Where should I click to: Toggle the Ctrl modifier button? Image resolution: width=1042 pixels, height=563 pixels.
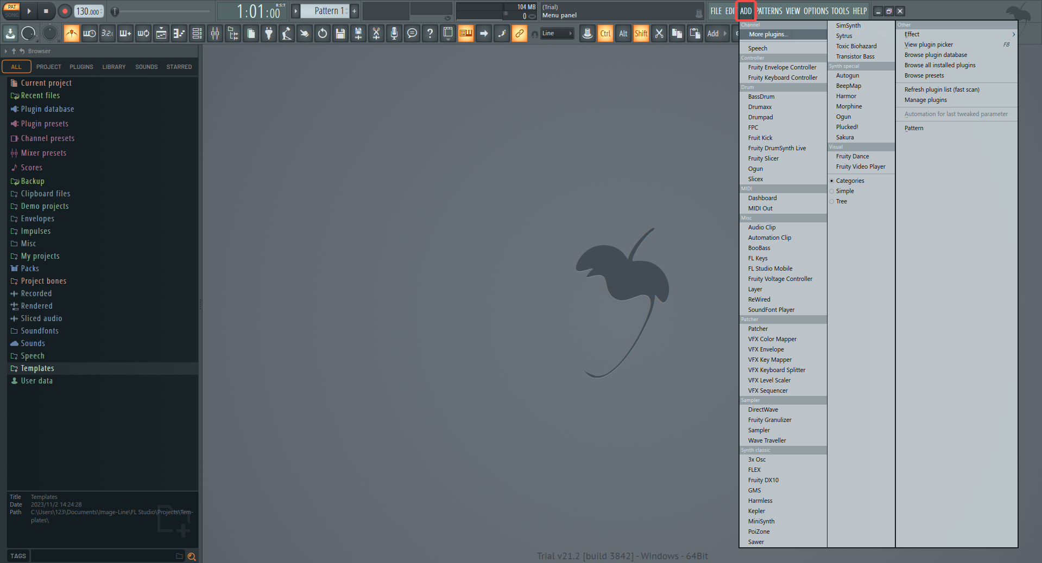(x=605, y=33)
